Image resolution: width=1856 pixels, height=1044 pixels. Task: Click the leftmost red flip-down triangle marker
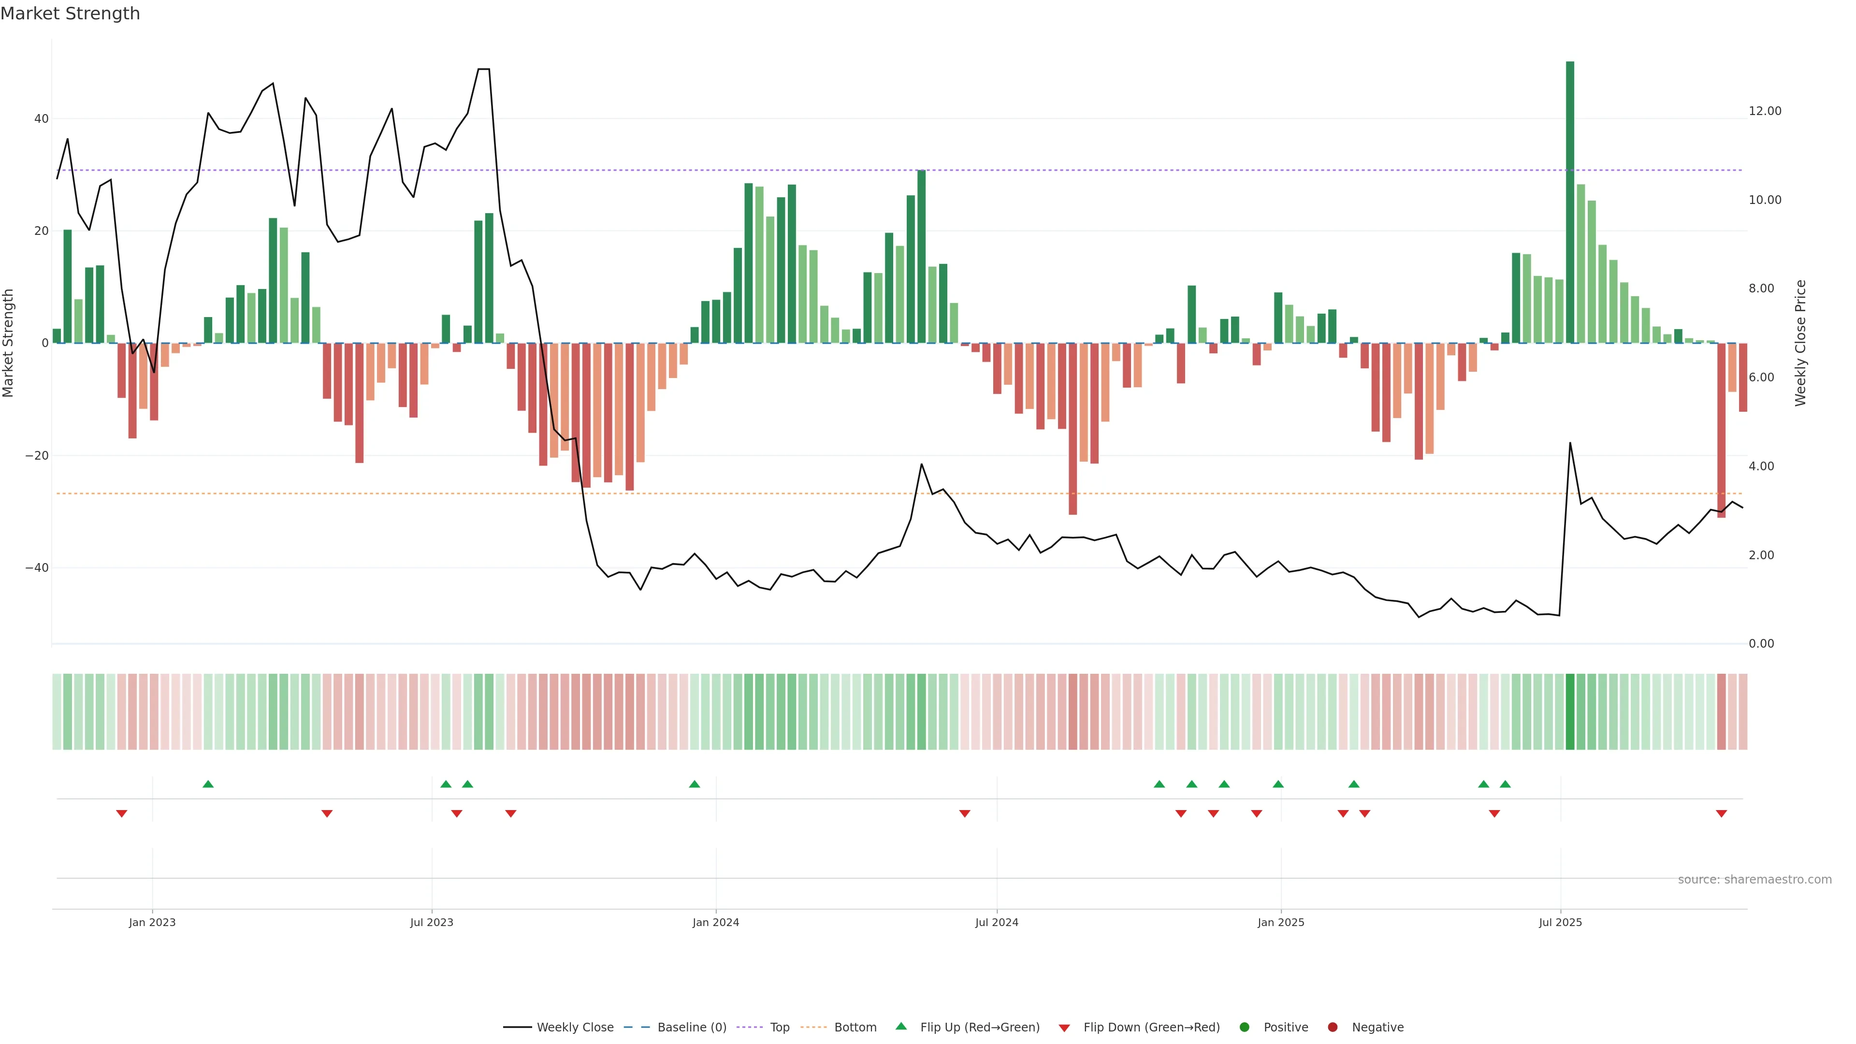point(122,813)
